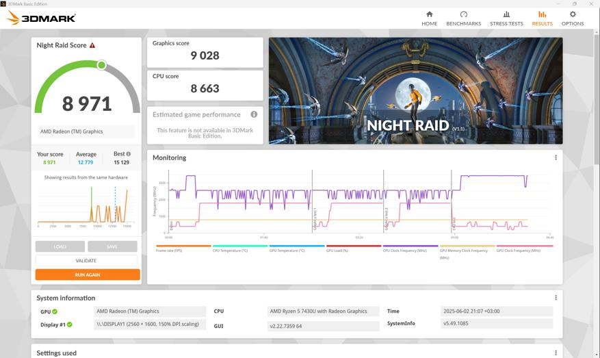The height and width of the screenshot is (358, 600).
Task: Click the Settings used heading
Action: coord(56,353)
